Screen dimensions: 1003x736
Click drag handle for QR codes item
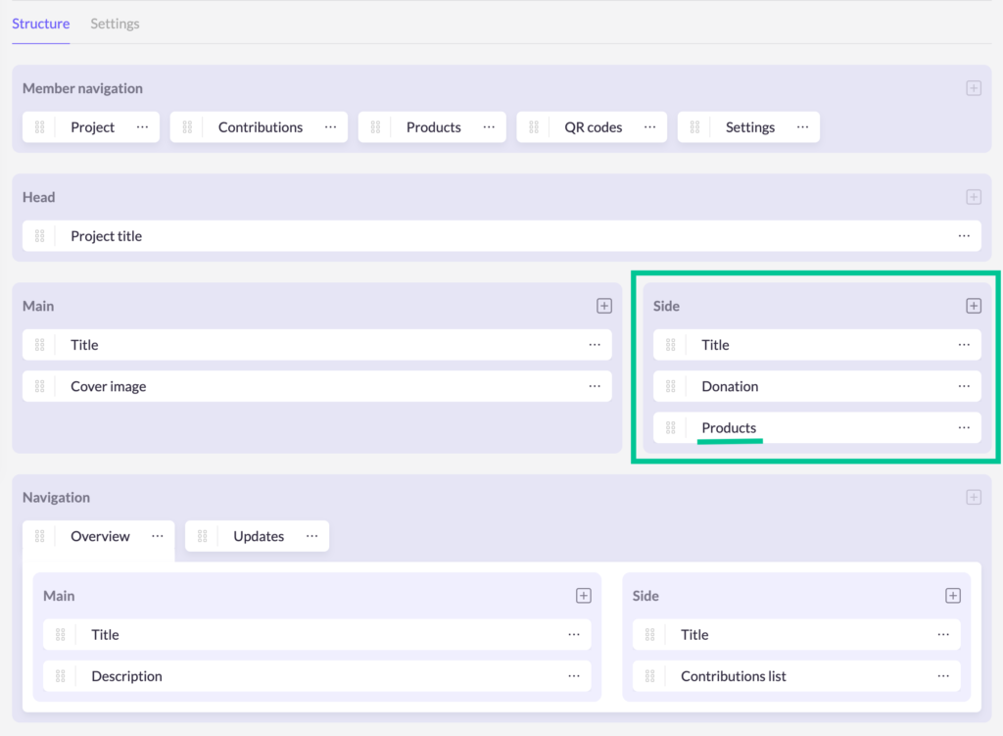click(534, 127)
